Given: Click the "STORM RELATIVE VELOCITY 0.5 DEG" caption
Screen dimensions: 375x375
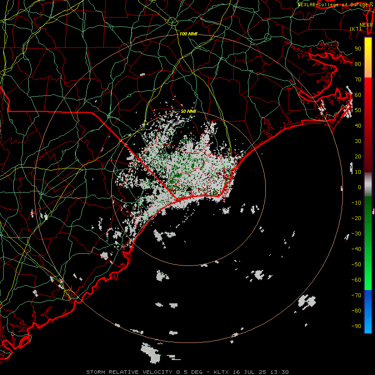Looking at the screenshot, I should [144, 372].
